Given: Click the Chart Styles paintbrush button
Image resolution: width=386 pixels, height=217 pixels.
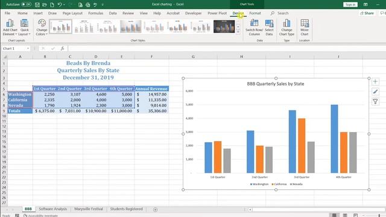Looking at the screenshot, I should [375, 92].
